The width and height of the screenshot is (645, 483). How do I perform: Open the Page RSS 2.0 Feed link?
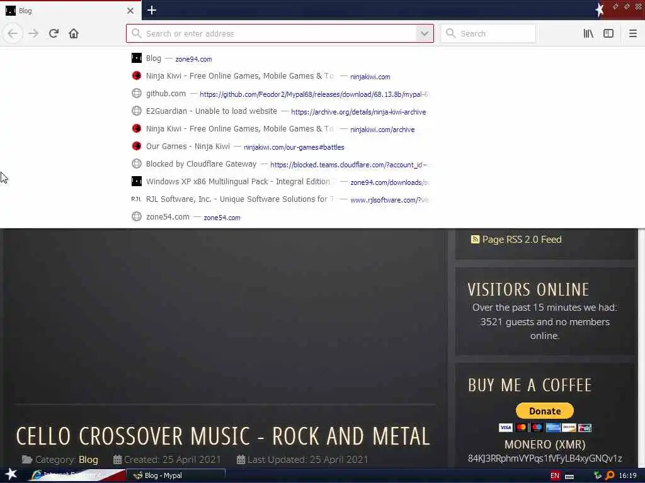point(522,240)
